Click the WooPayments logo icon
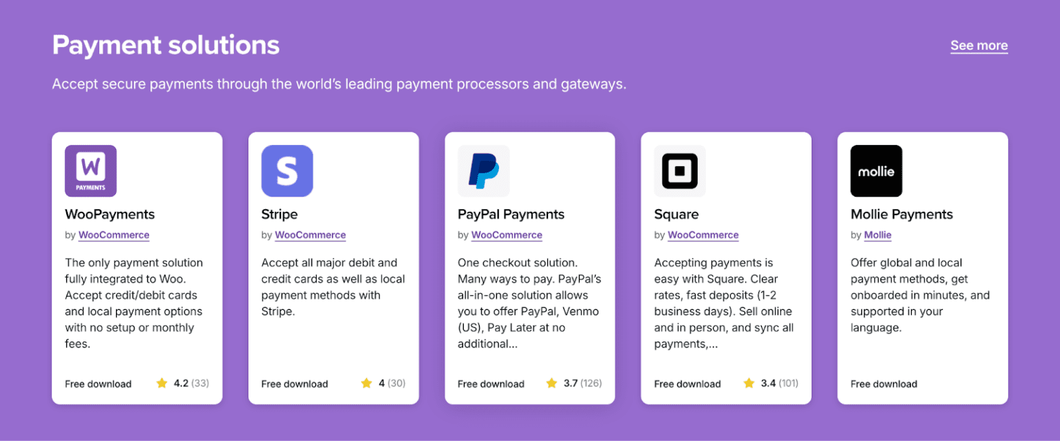This screenshot has height=441, width=1060. coord(90,170)
